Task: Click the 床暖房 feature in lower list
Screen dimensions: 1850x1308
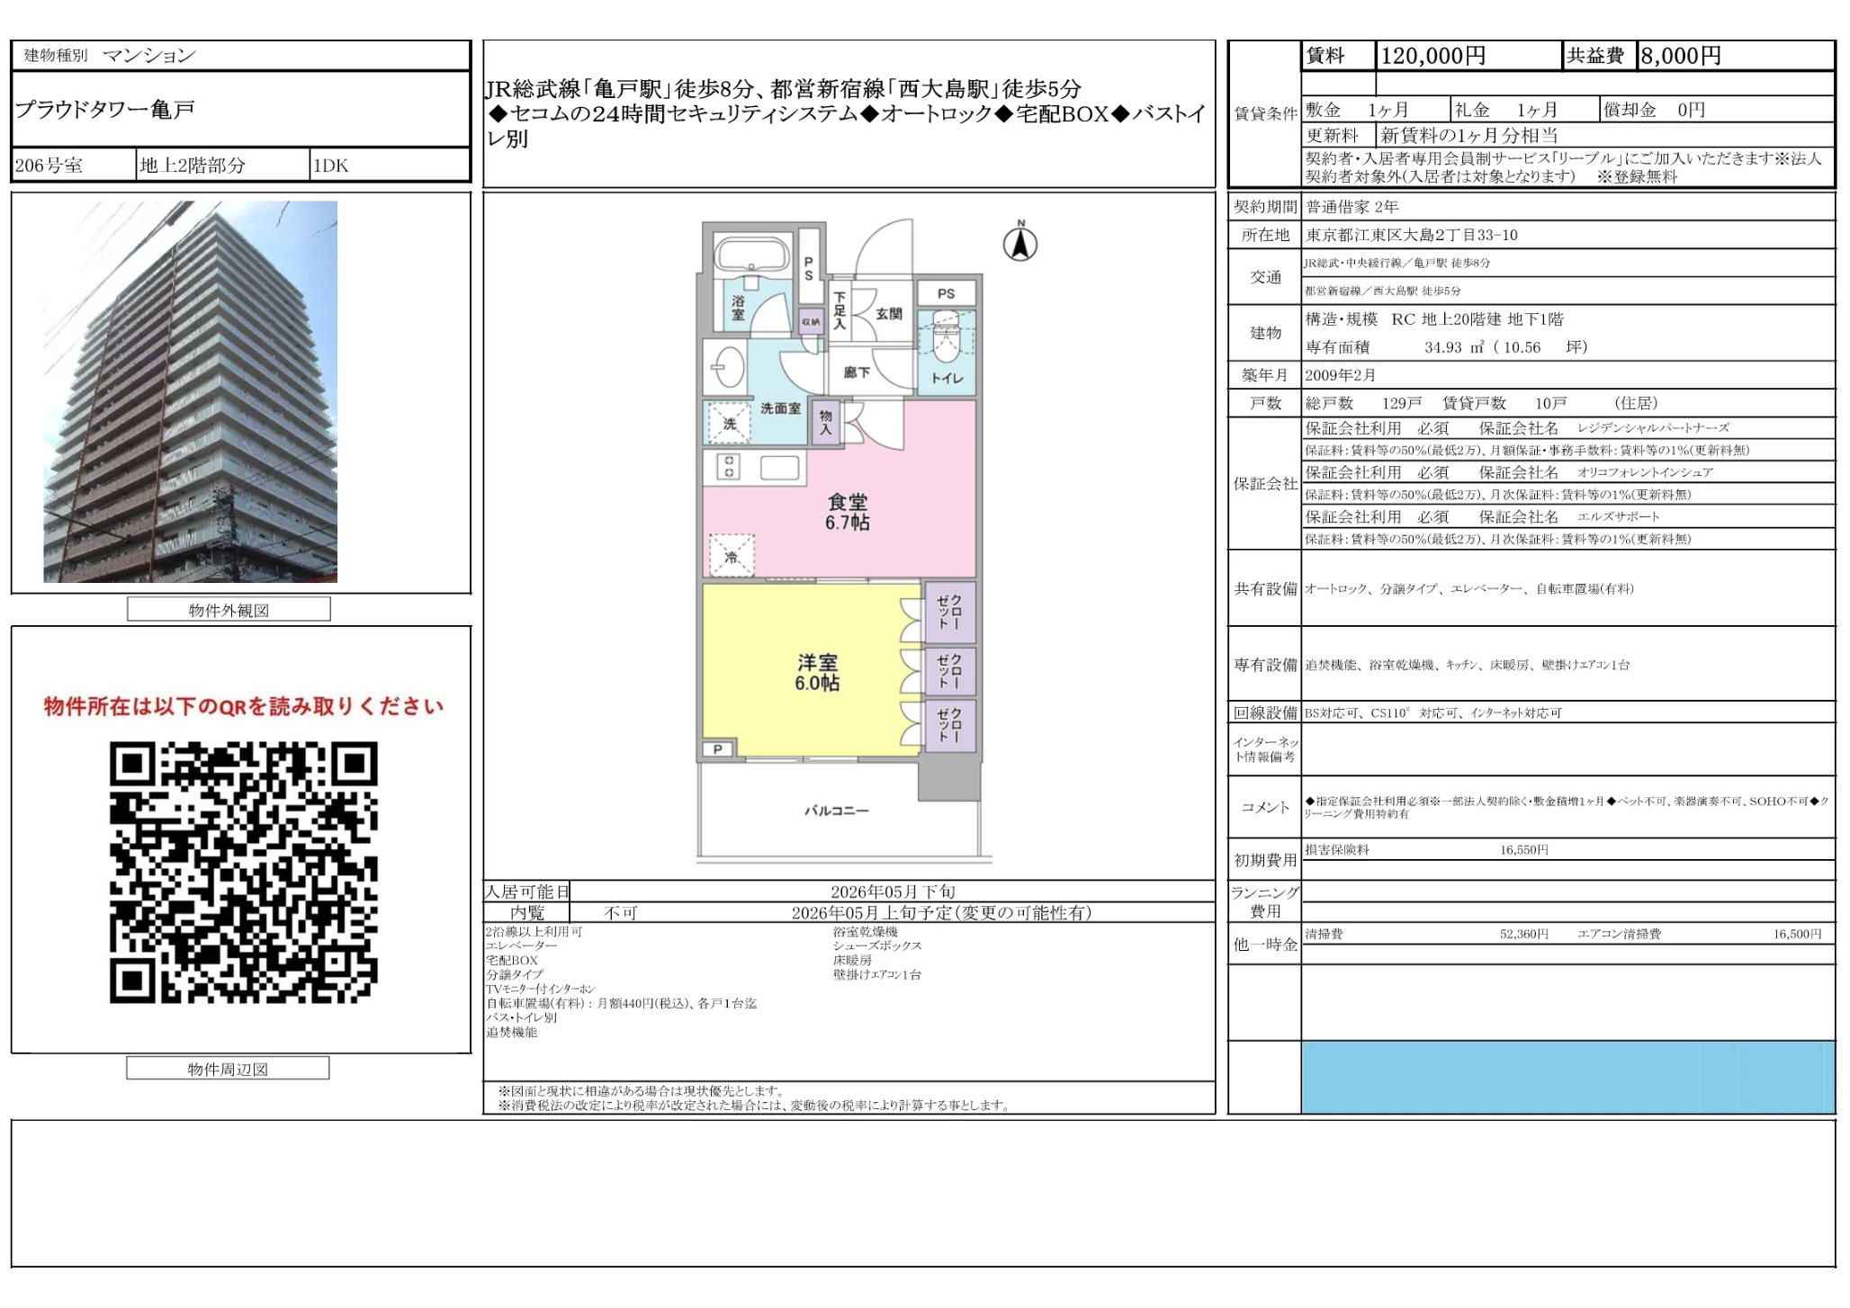Action: 852,961
